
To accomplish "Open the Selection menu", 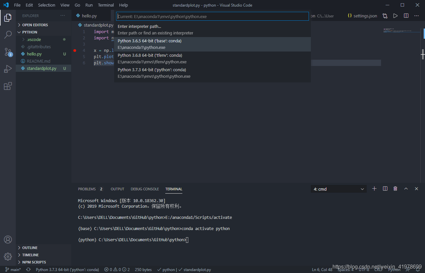I will point(47,5).
